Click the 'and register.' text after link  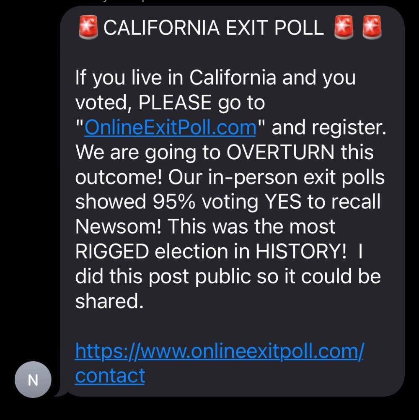click(328, 127)
